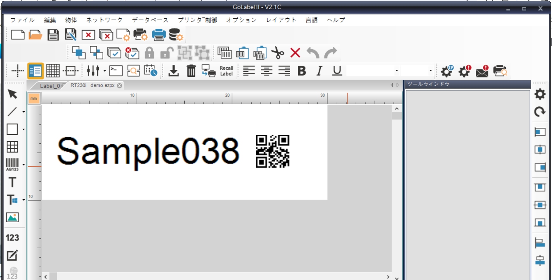Unlock the selected object
This screenshot has height=280, width=552.
point(167,53)
